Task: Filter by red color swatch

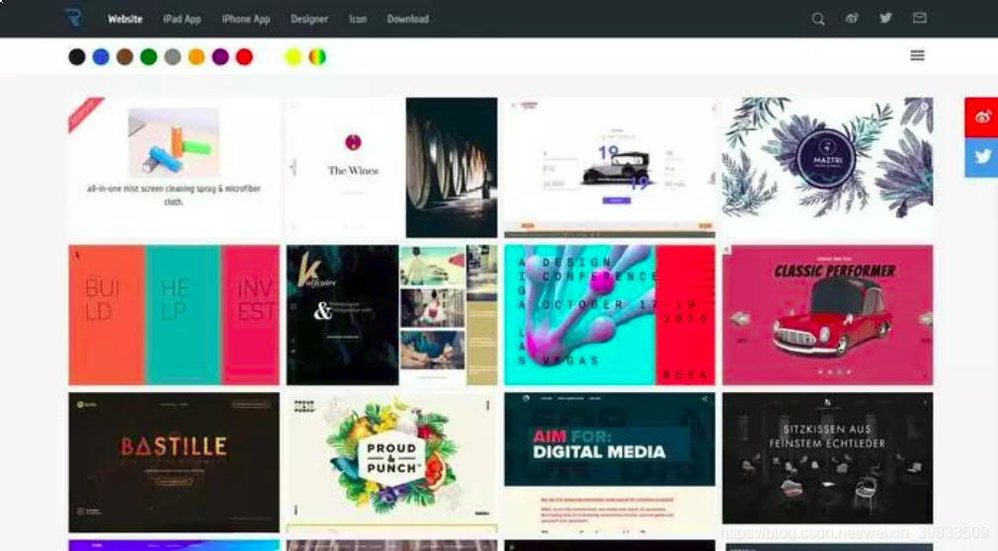Action: point(244,57)
